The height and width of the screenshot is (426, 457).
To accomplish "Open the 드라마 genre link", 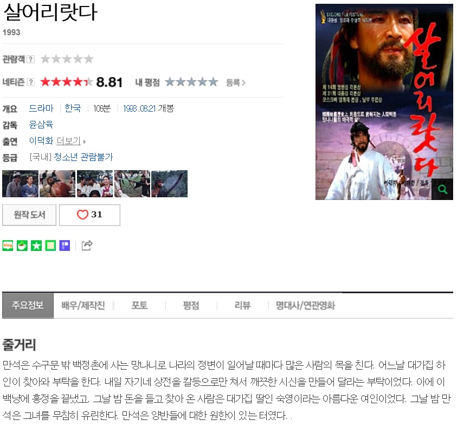I will click(41, 108).
